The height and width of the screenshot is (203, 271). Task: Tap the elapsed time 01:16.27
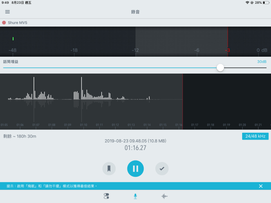(135, 148)
